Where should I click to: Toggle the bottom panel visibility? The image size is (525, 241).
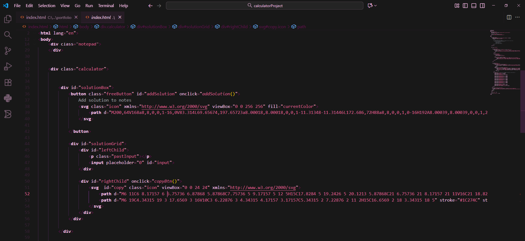[x=474, y=6]
